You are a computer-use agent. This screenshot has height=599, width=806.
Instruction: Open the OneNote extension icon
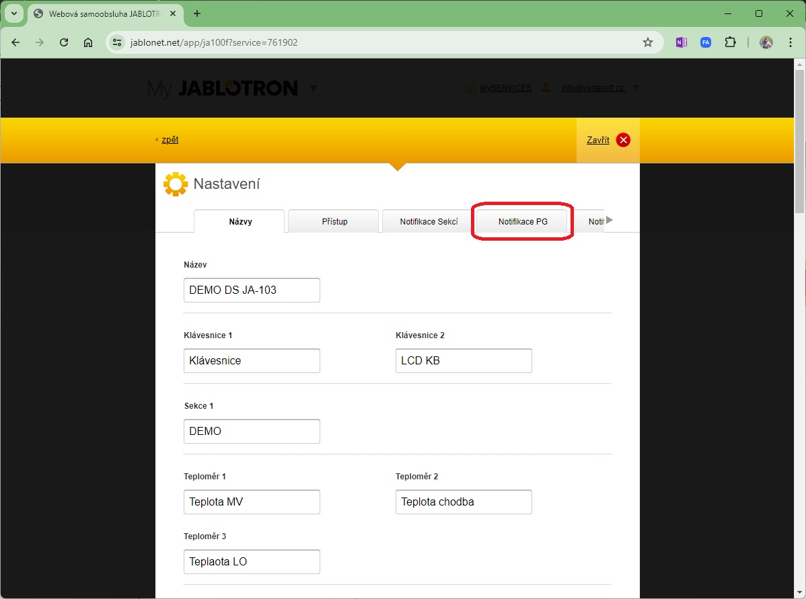click(x=681, y=42)
